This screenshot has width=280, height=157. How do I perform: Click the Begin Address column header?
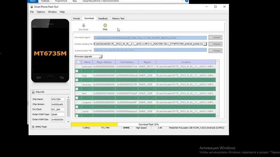point(104,62)
